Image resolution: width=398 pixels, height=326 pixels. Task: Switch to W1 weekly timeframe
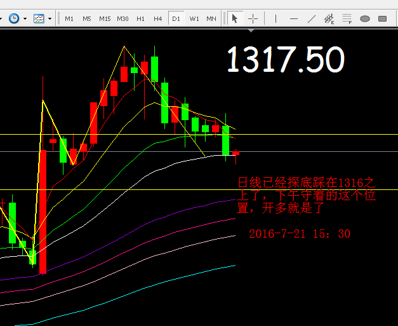(194, 19)
